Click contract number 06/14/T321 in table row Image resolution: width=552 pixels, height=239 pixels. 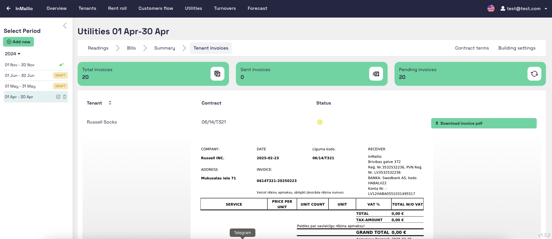[x=214, y=122]
